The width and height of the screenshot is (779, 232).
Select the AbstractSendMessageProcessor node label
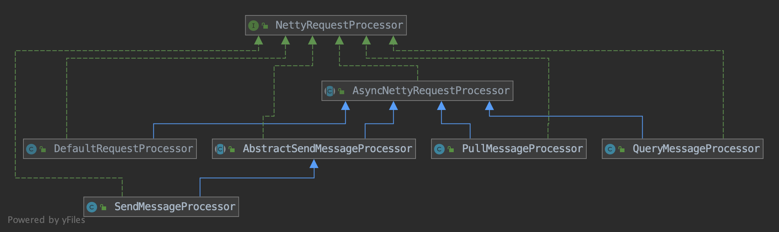click(327, 149)
